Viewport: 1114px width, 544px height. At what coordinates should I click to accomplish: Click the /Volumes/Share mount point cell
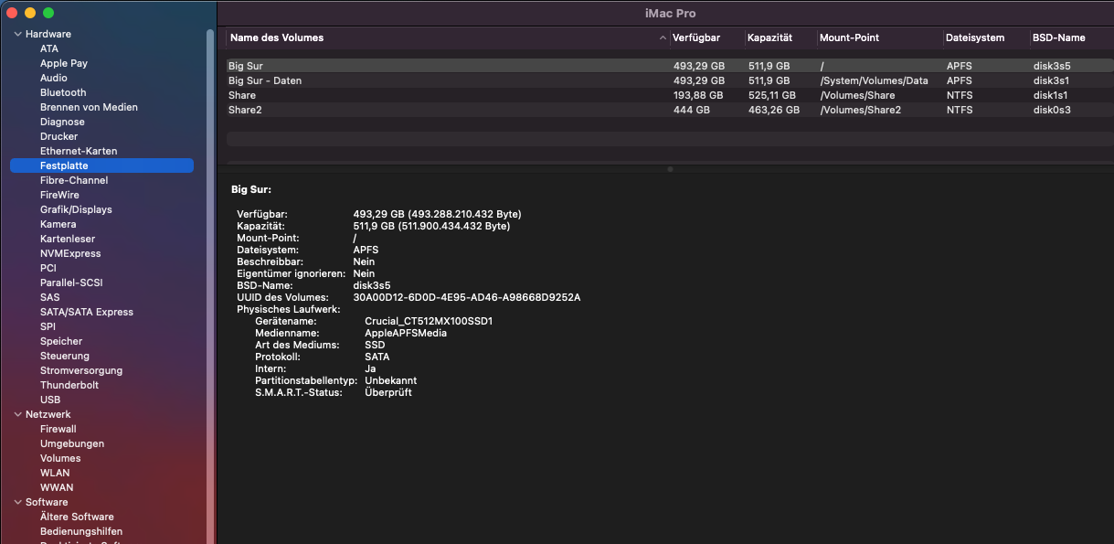[857, 95]
